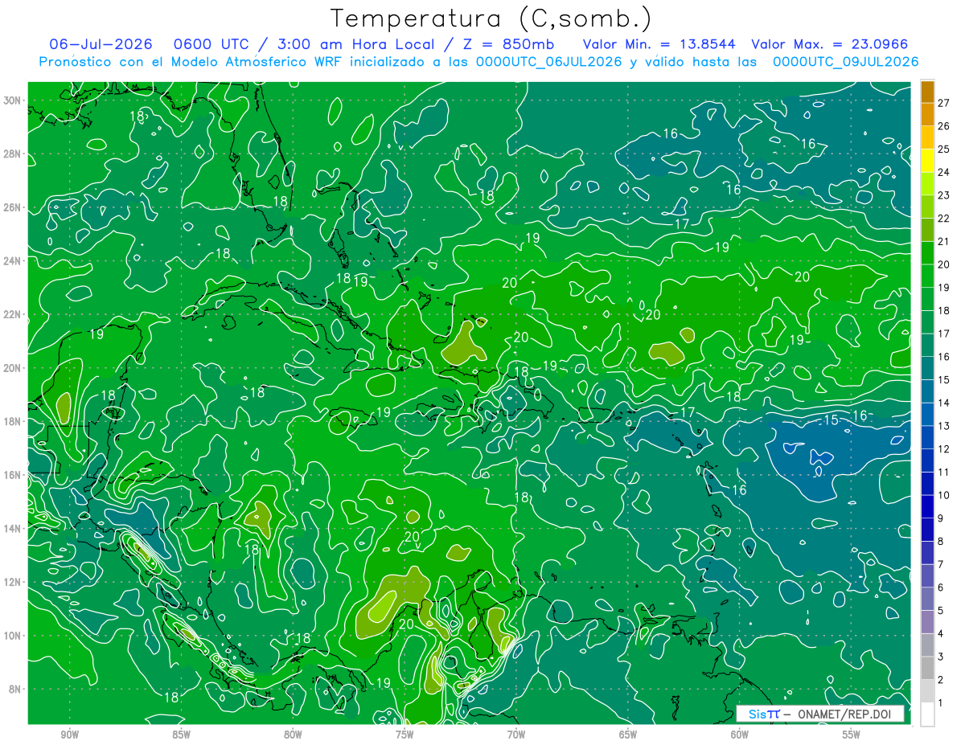This screenshot has width=965, height=745.
Task: Click the '60W' longitude axis label
Action: click(x=740, y=735)
